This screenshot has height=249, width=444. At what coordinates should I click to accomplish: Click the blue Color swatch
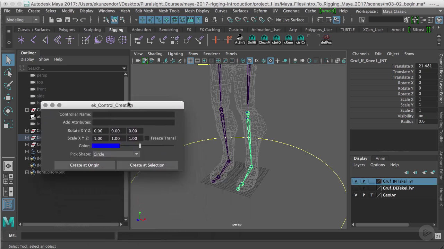[x=106, y=146]
